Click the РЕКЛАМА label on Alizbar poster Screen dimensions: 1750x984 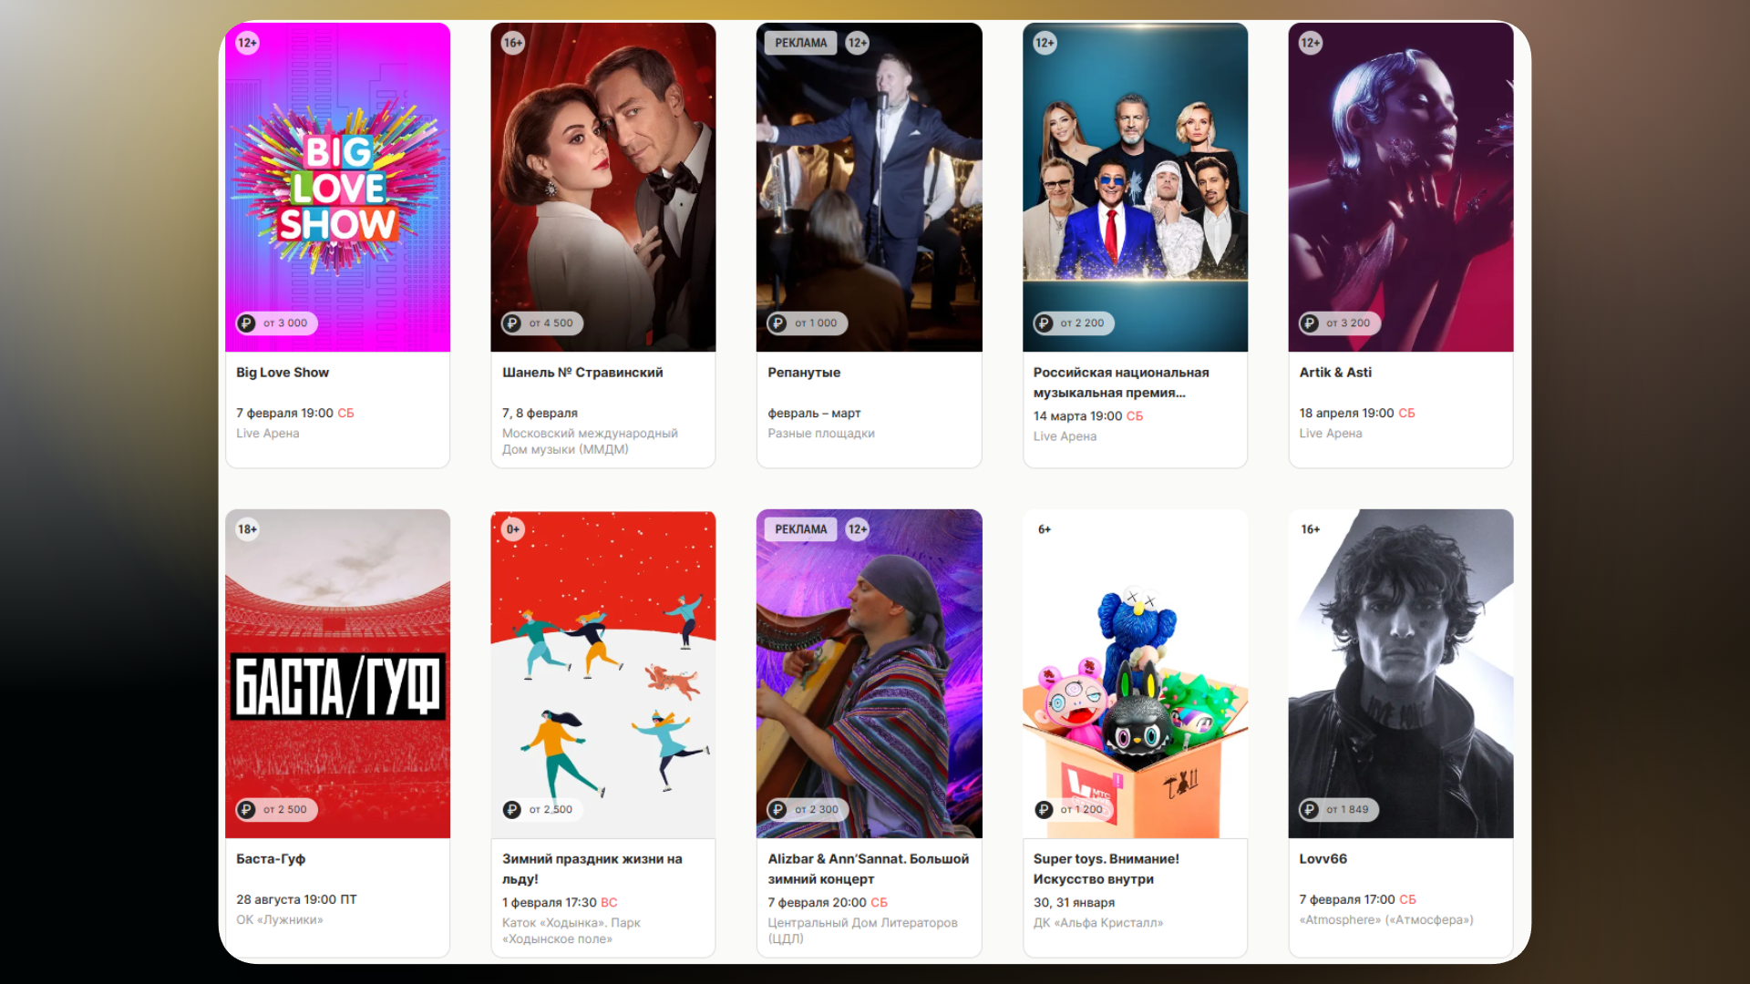[x=800, y=529]
